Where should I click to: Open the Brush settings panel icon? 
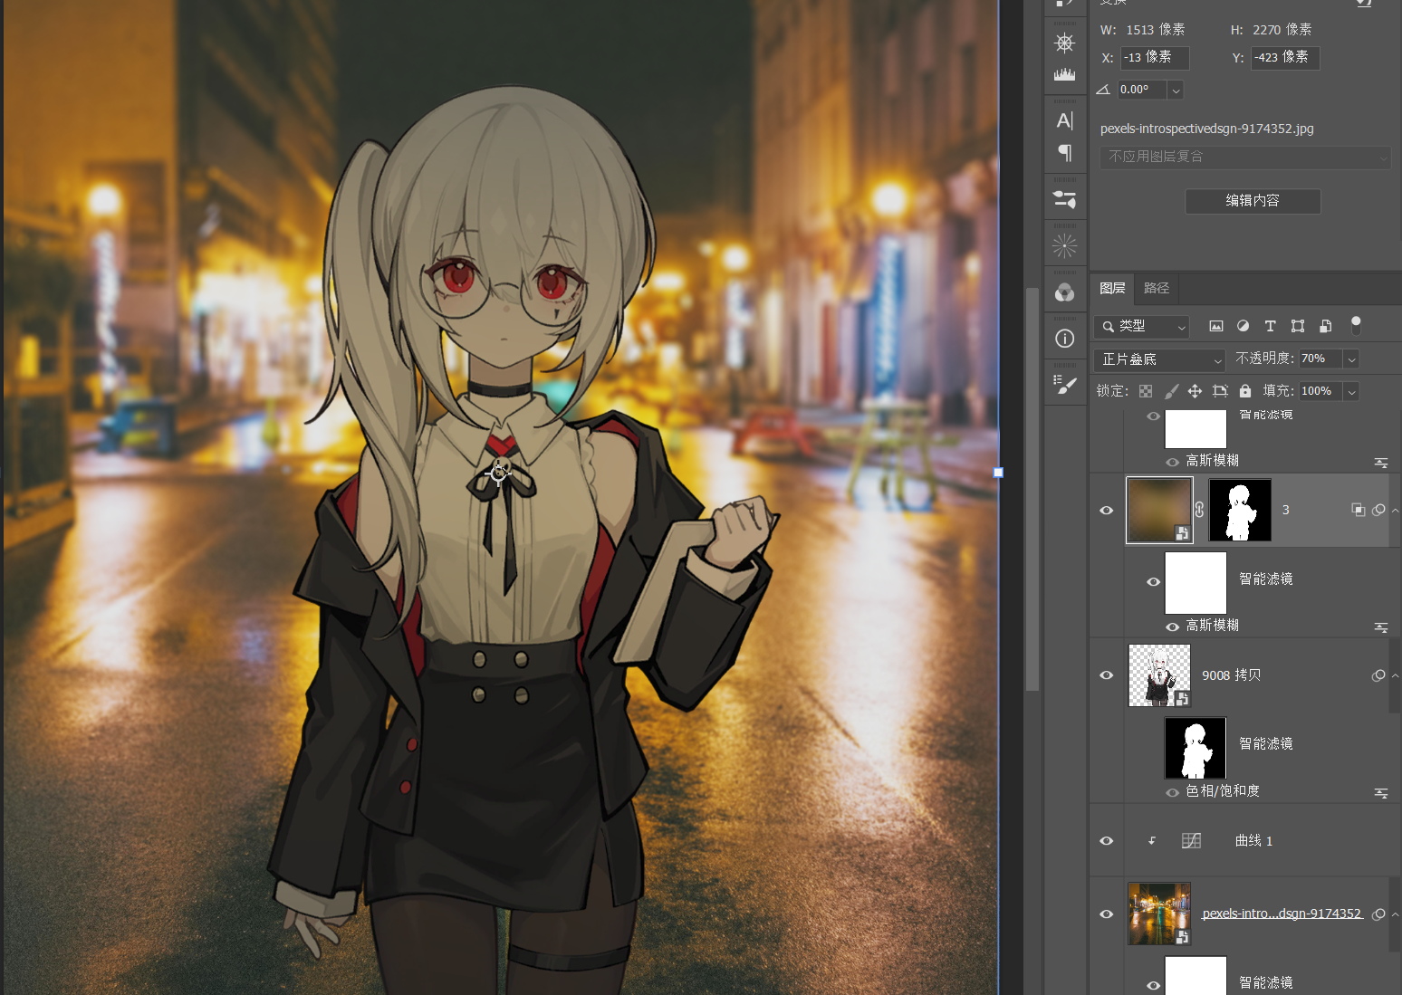pos(1065,385)
